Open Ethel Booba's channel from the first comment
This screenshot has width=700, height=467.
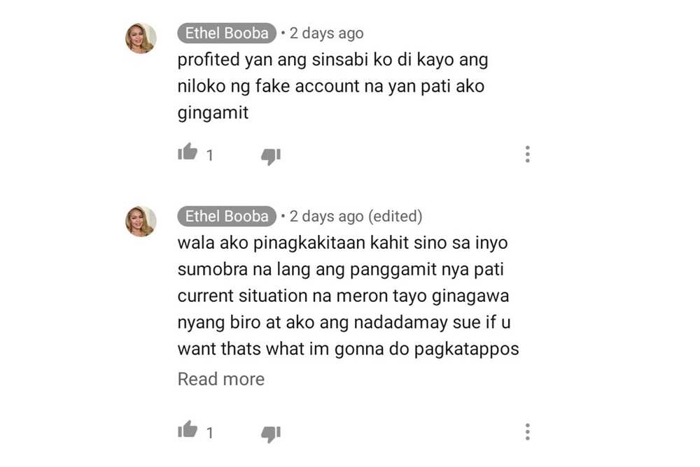point(227,33)
